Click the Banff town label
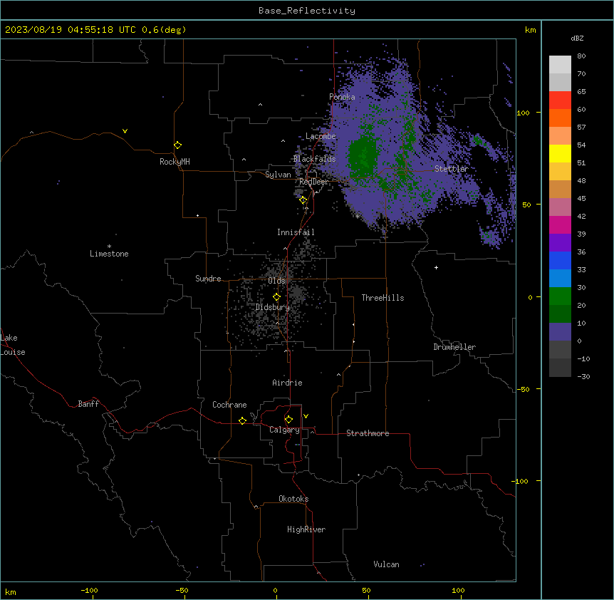Image resolution: width=614 pixels, height=600 pixels. [88, 404]
